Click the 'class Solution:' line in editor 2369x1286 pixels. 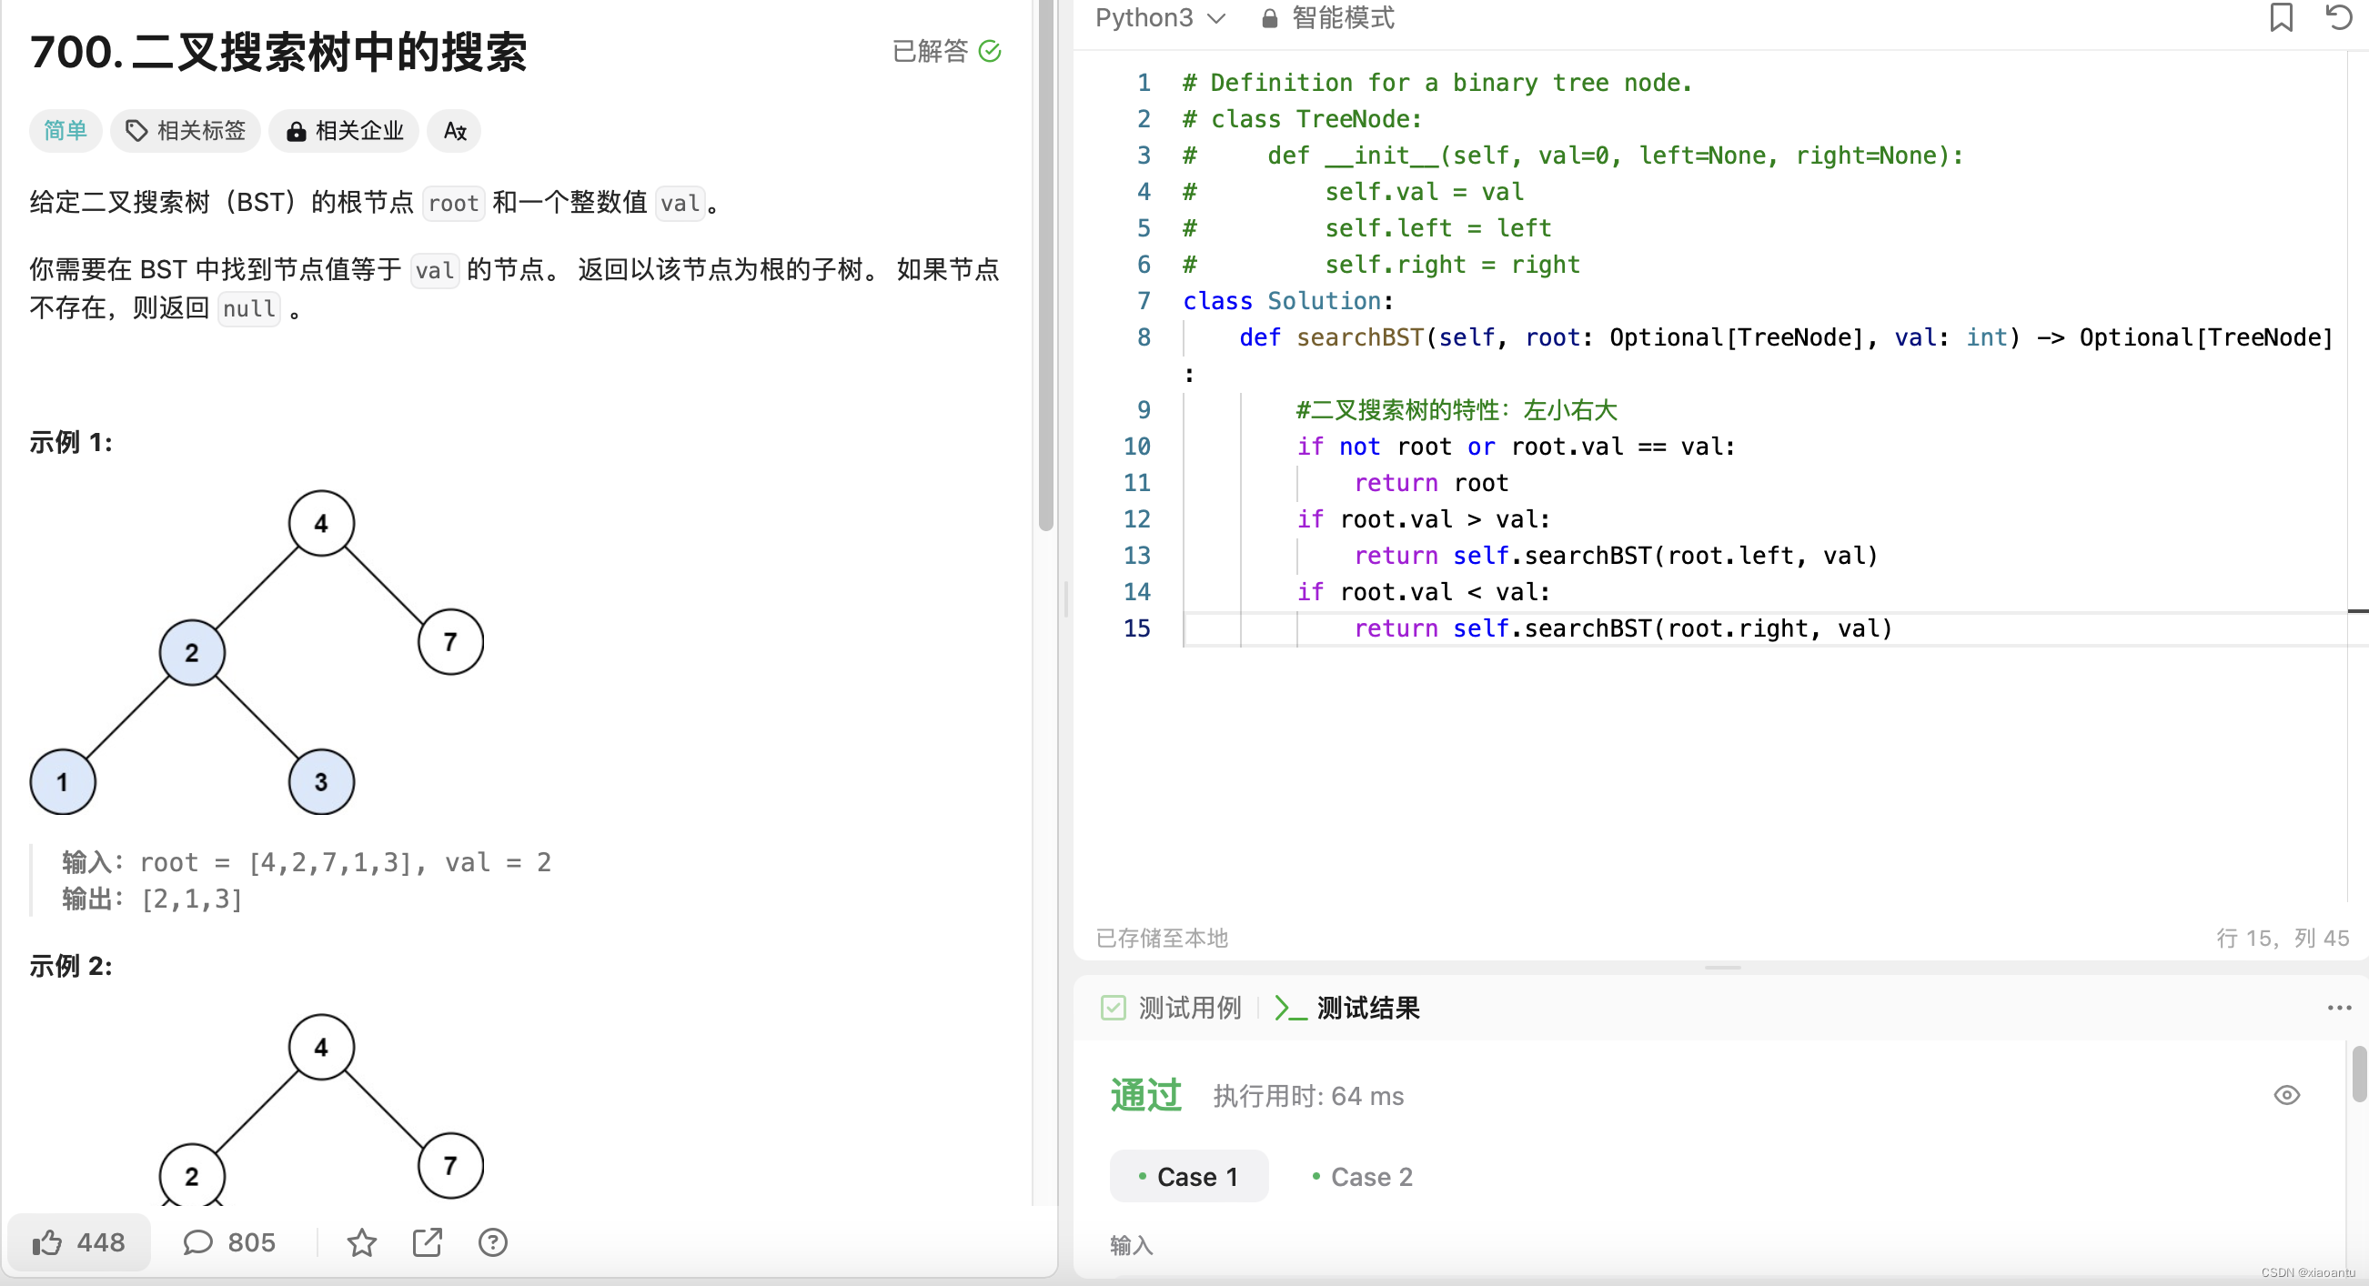1286,301
